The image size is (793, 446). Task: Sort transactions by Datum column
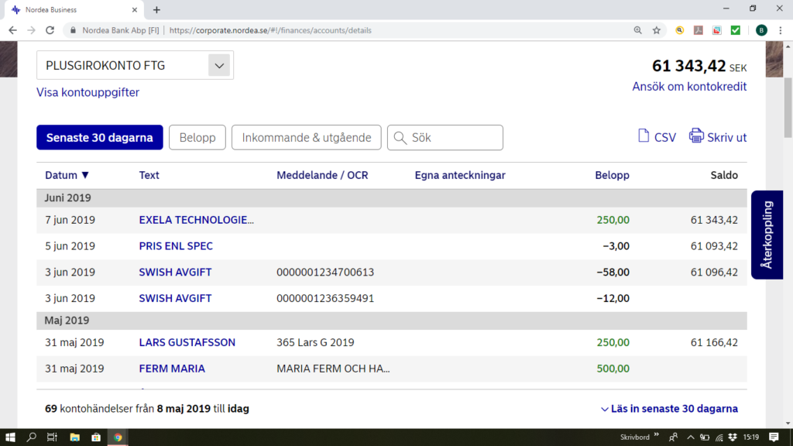pos(67,175)
